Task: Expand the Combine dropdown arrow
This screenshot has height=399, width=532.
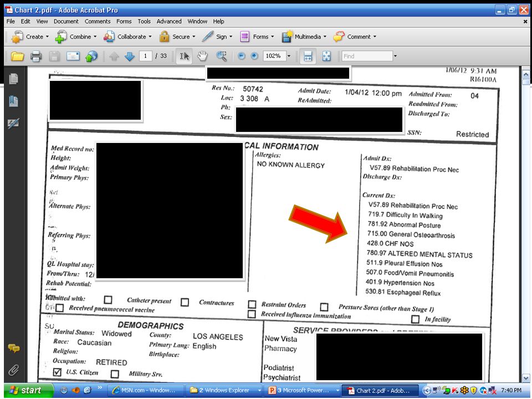Action: [x=95, y=37]
